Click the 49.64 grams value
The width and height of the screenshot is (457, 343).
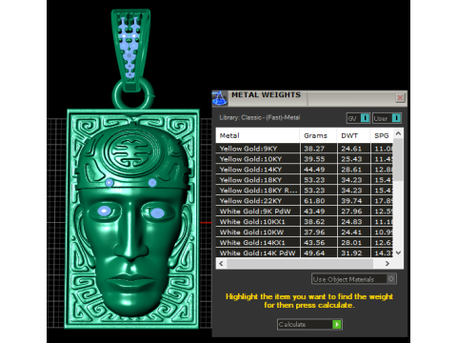tap(314, 252)
